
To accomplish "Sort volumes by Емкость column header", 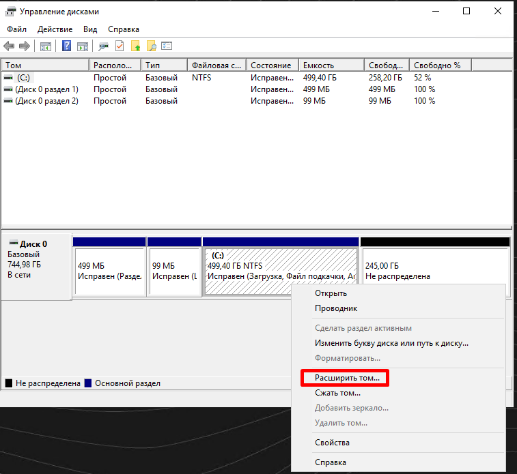I will click(x=331, y=65).
